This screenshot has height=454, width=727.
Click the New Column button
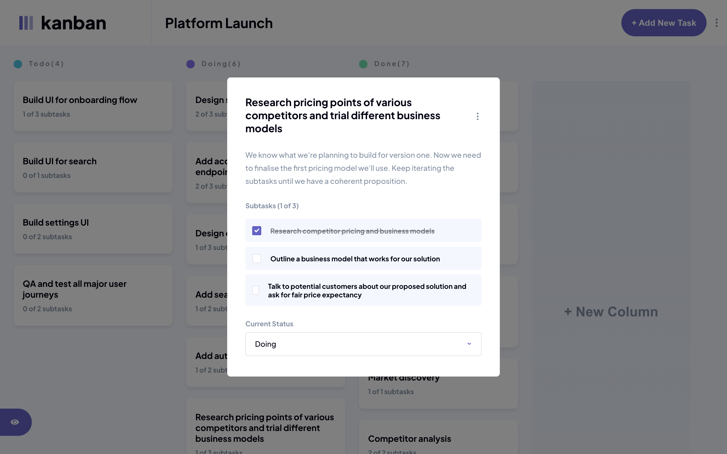coord(611,312)
